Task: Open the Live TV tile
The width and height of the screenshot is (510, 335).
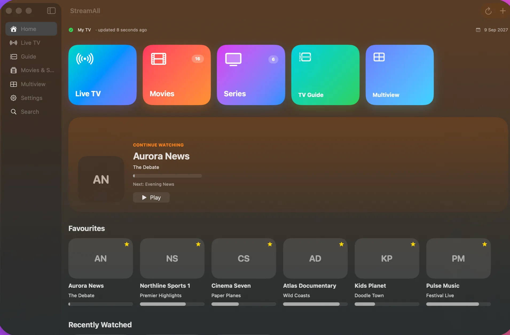Action: tap(103, 75)
